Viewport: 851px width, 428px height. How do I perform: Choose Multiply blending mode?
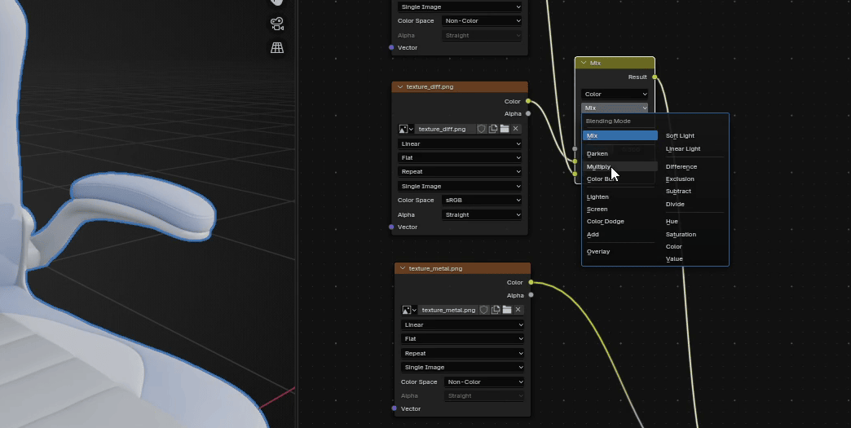(599, 166)
